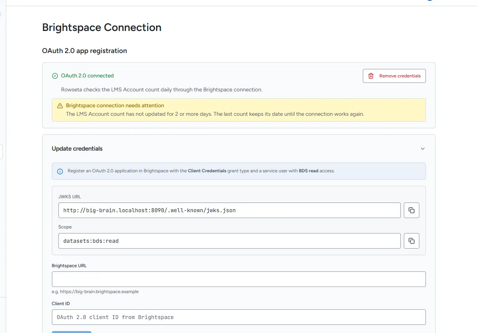Click the trash icon in Remove credentials
Viewport: 477px width, 333px height.
click(x=371, y=76)
